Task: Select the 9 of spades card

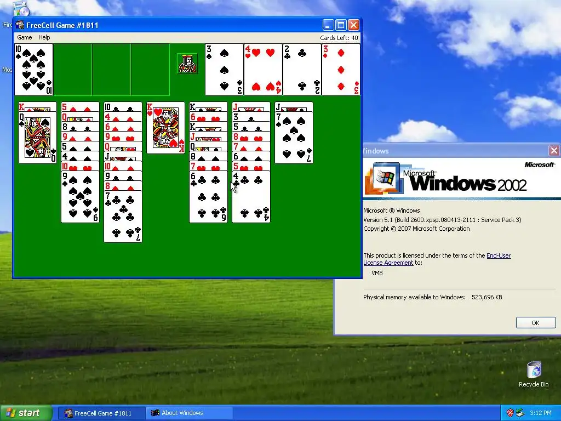Action: [x=80, y=197]
